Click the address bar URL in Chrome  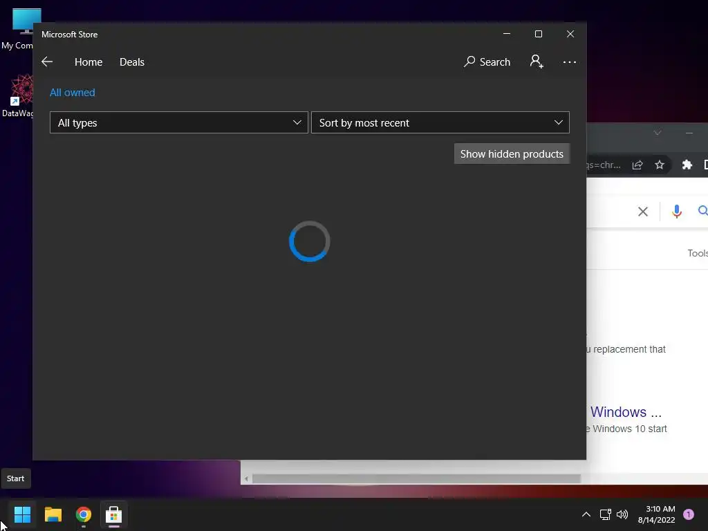pyautogui.click(x=604, y=165)
